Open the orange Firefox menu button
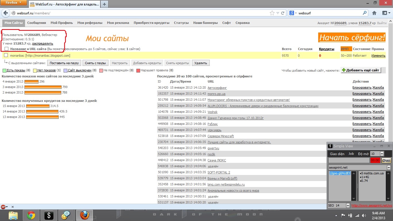The height and width of the screenshot is (221, 393). point(14,3)
